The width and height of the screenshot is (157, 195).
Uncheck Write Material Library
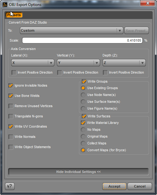[83, 123]
